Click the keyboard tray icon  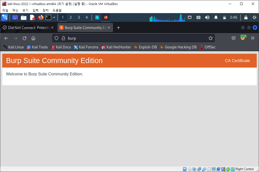[198, 17]
